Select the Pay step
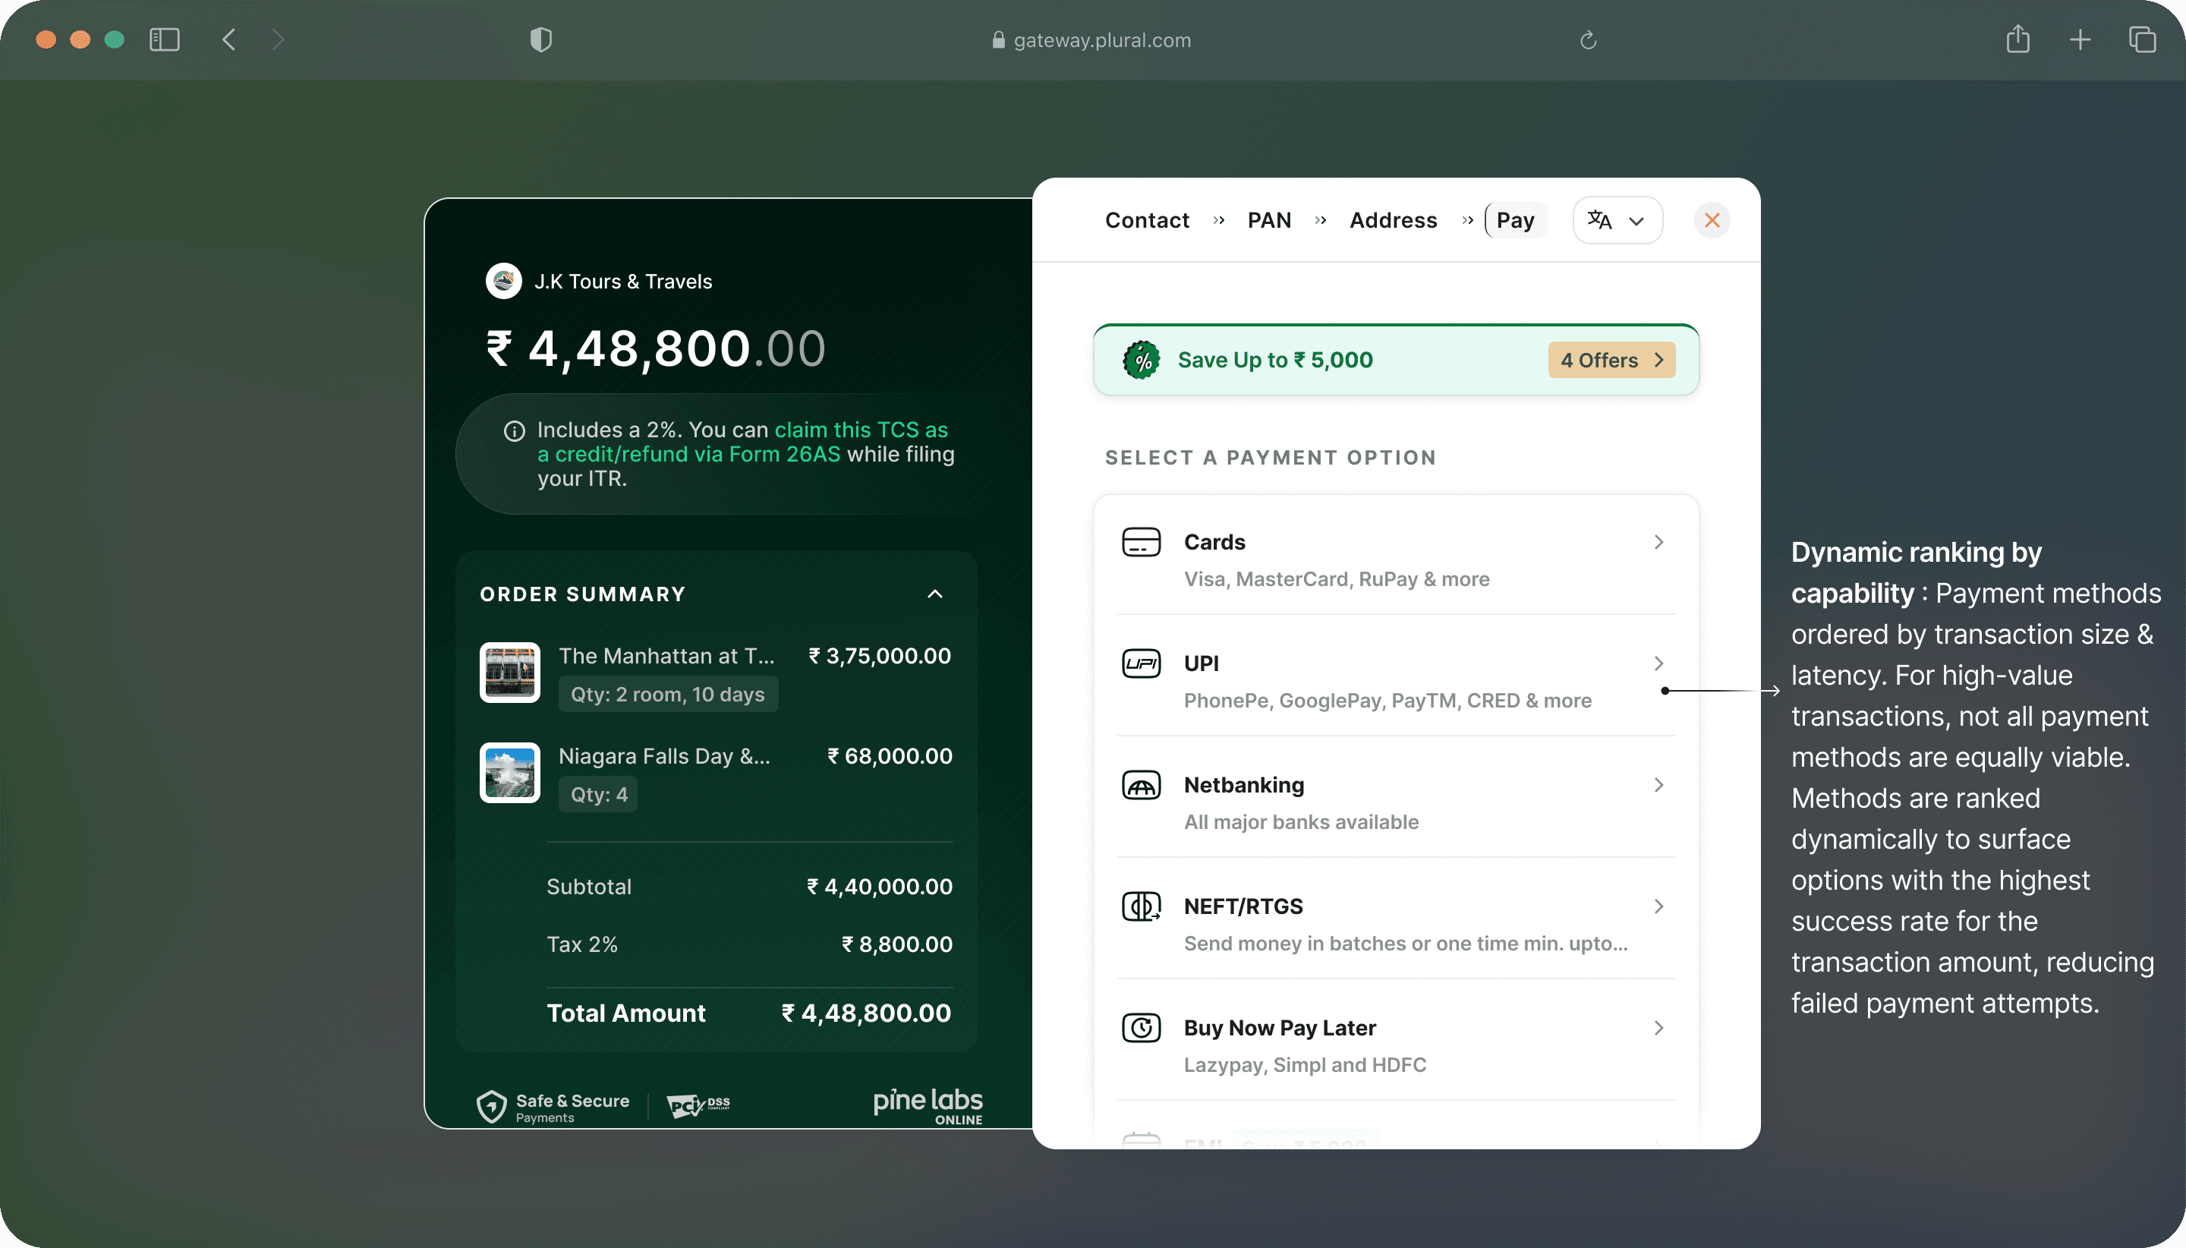Viewport: 2186px width, 1248px height. point(1516,220)
